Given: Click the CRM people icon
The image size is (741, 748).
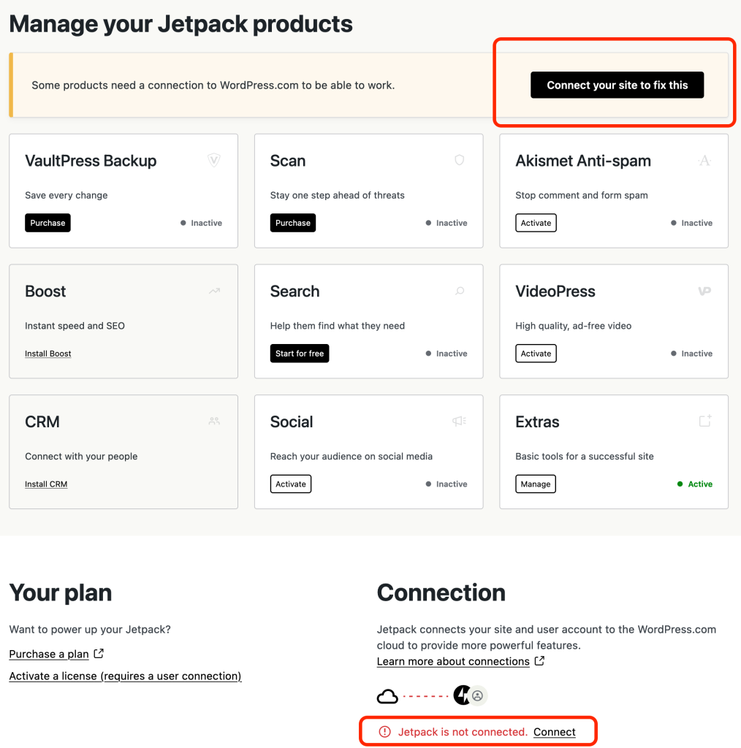Looking at the screenshot, I should coord(214,421).
